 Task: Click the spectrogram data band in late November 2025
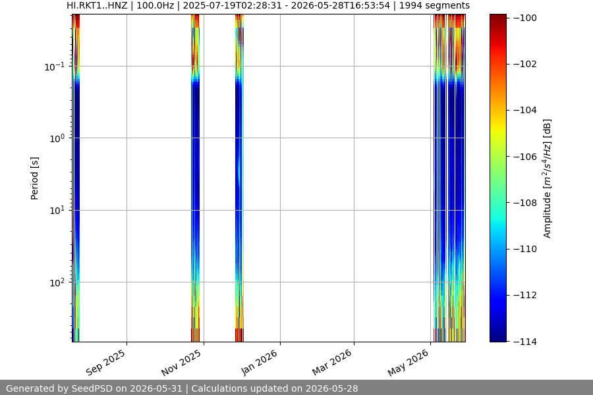tap(239, 178)
